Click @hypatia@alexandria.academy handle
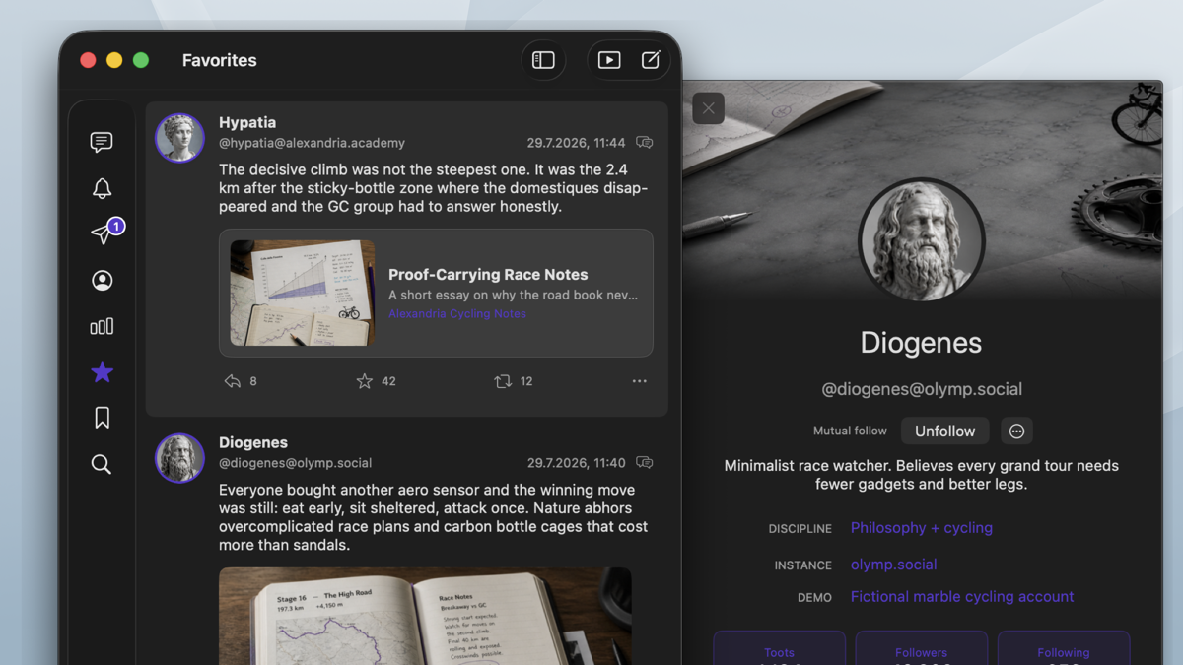 (x=312, y=143)
